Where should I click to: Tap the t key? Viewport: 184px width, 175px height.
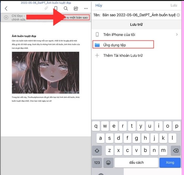coord(132,126)
